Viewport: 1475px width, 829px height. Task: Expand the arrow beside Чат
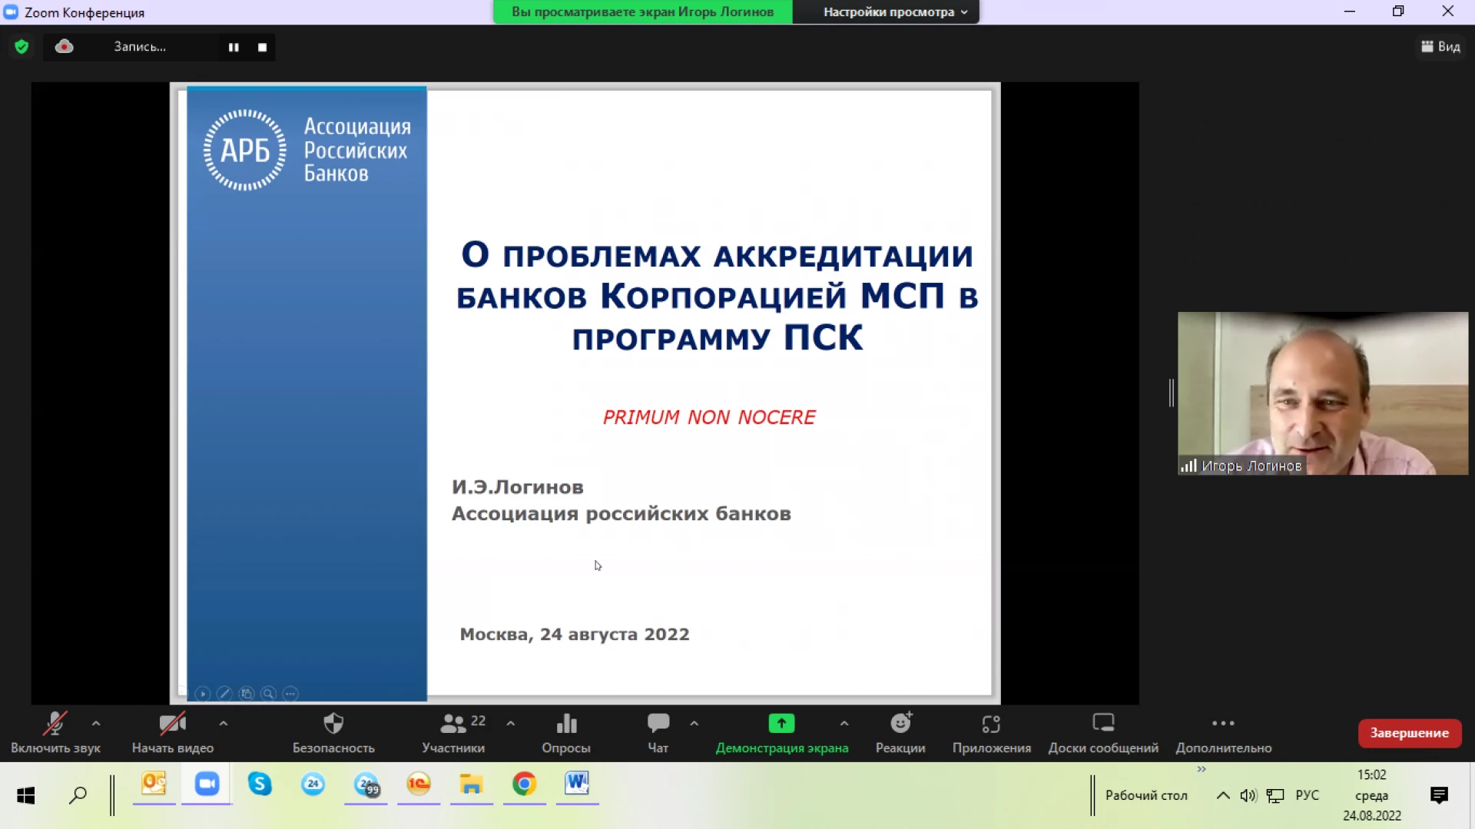[694, 723]
